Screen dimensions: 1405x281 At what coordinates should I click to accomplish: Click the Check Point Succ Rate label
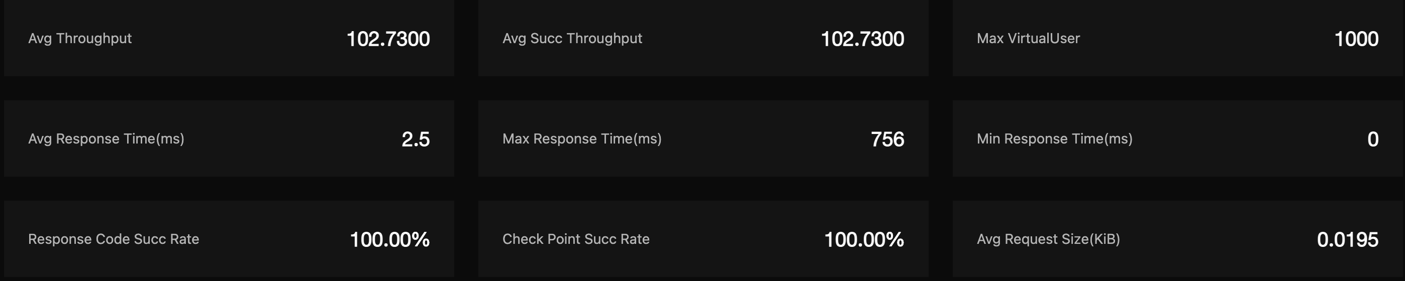[575, 239]
